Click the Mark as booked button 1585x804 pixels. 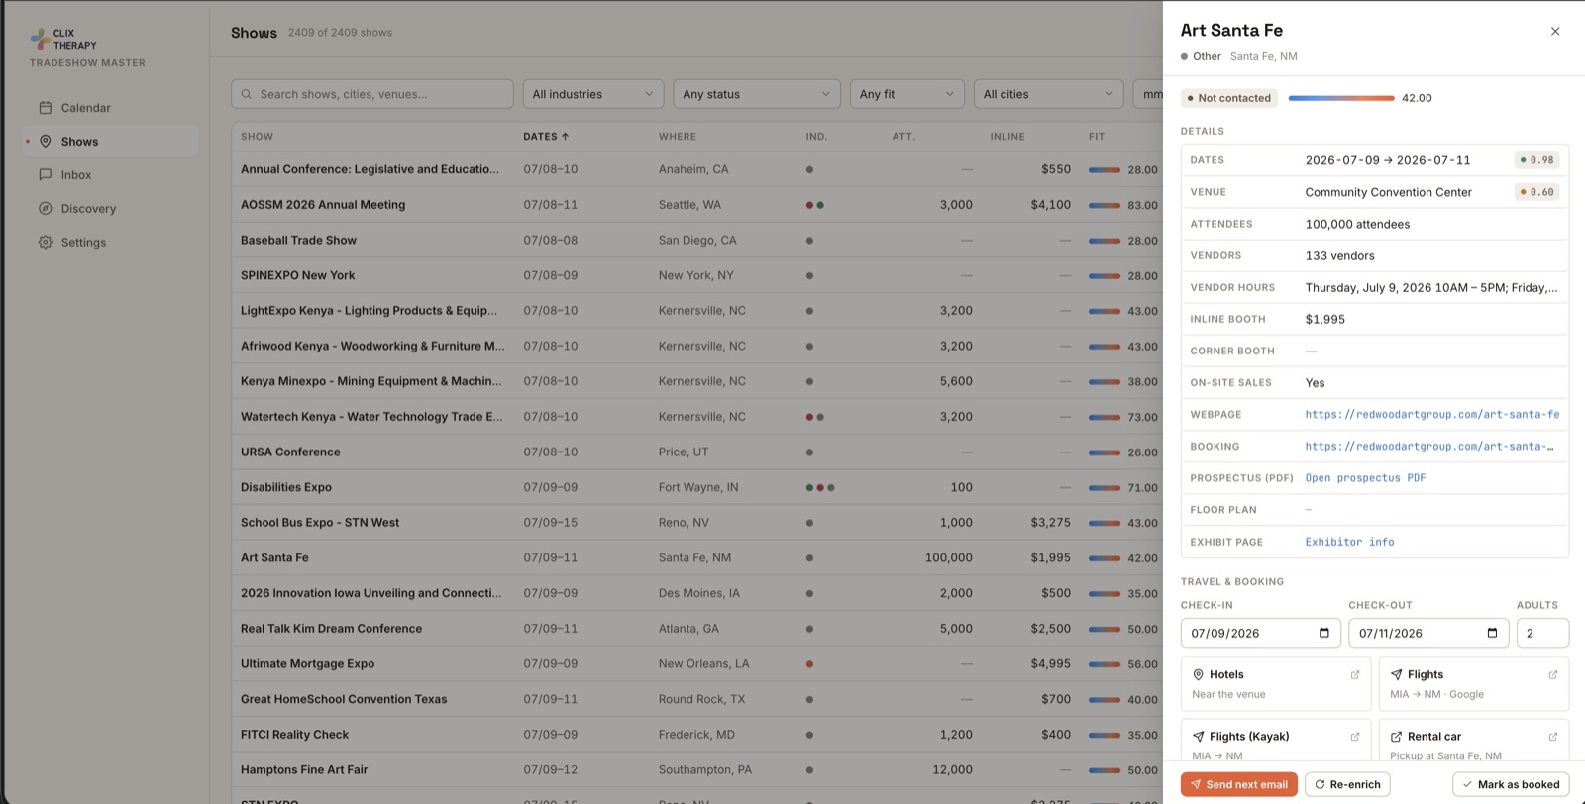click(1511, 784)
